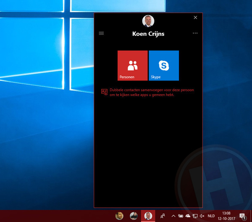This screenshot has height=222, width=252.
Task: Click Koen Crijns profile picture
Action: (148, 21)
